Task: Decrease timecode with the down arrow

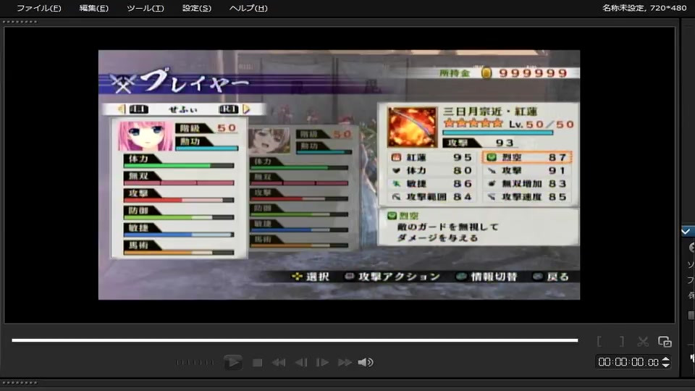Action: pyautogui.click(x=666, y=365)
